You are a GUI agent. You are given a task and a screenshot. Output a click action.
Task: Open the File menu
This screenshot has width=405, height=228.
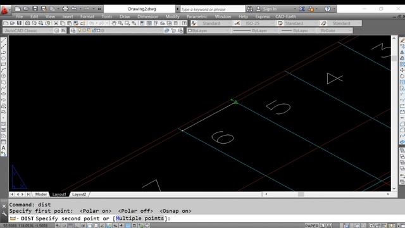point(20,16)
